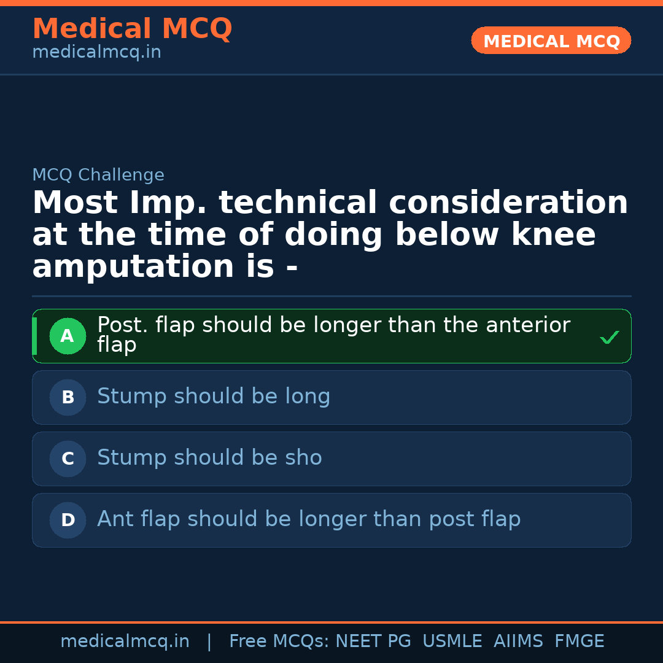Screen dimensions: 663x663
Task: Click the circled letter B badge
Action: click(68, 398)
